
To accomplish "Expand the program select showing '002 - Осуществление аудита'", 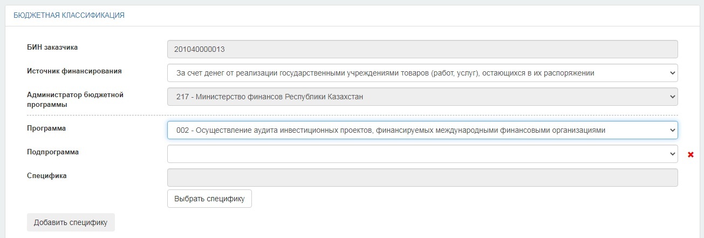I will click(422, 130).
